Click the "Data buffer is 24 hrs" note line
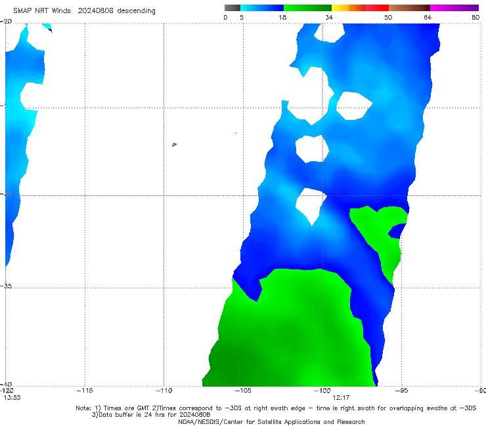The width and height of the screenshot is (486, 426). coord(151,415)
